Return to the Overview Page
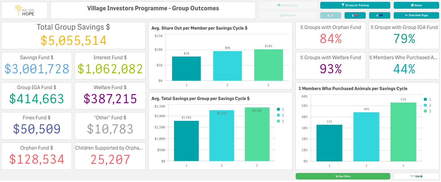 click(x=416, y=15)
